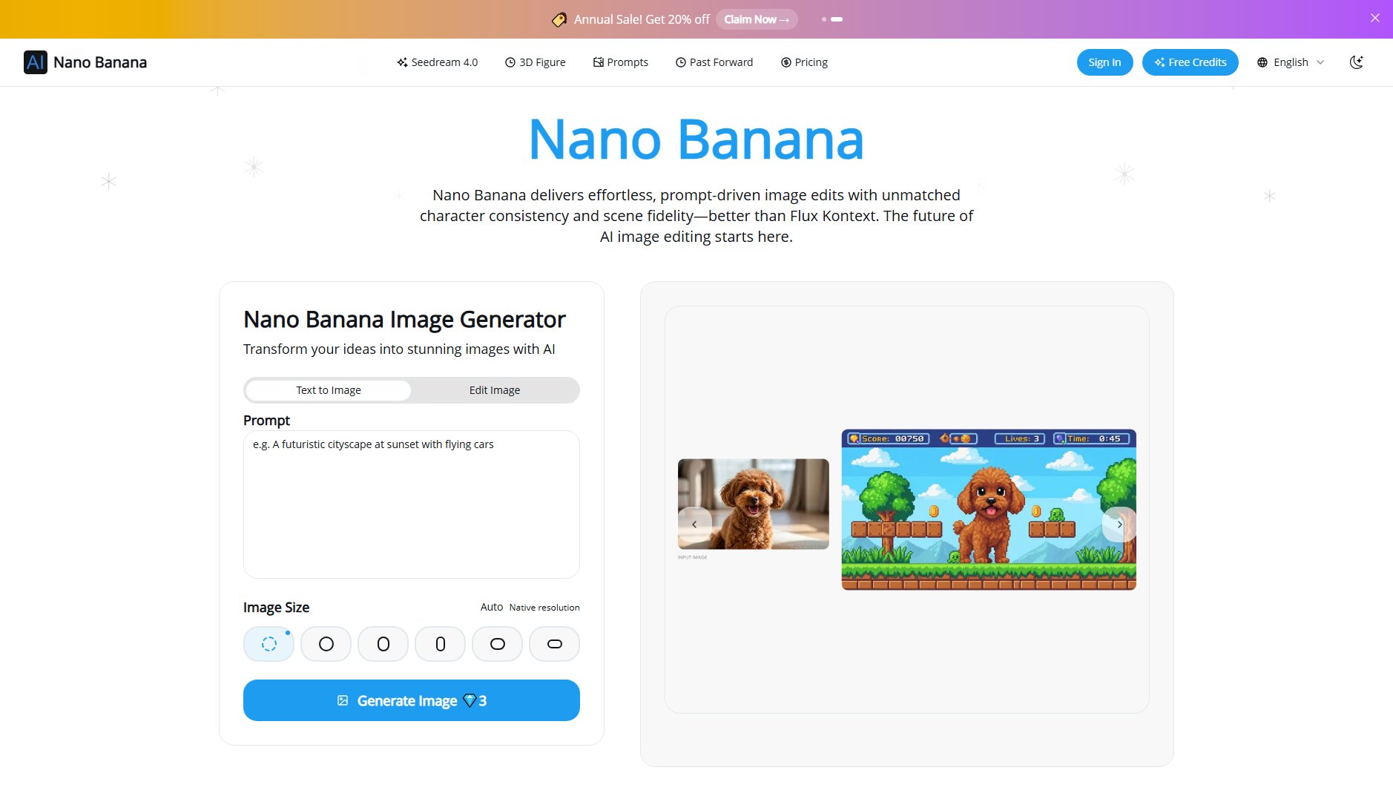The height and width of the screenshot is (799, 1393).
Task: Click the sale tag icon in banner
Action: coord(559,19)
